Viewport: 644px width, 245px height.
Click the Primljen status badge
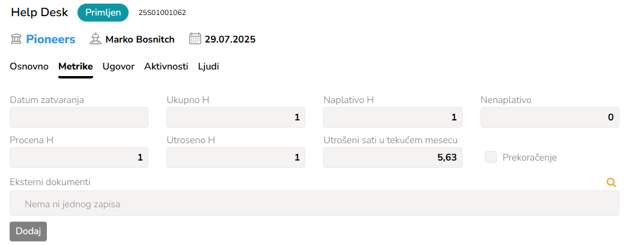[x=103, y=13]
